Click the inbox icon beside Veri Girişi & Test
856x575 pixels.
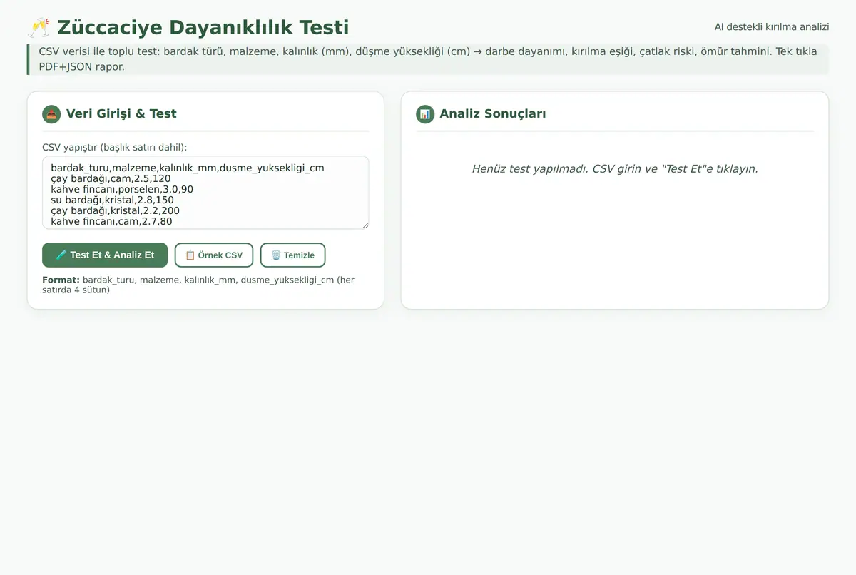51,114
